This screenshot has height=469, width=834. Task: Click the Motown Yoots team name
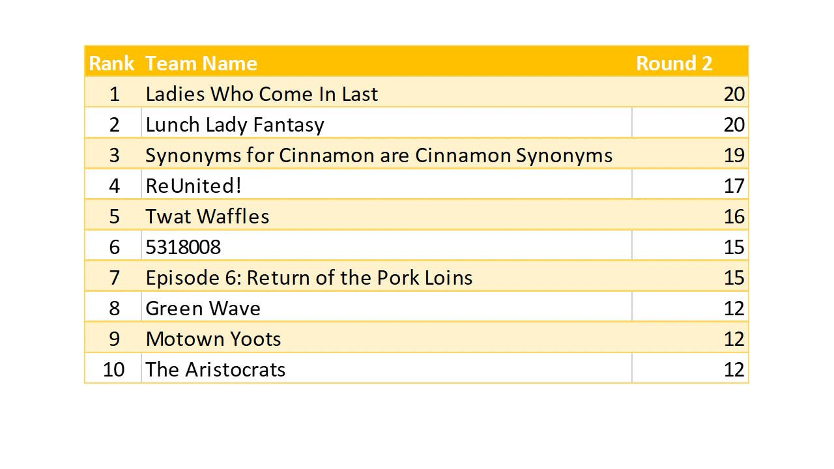click(213, 339)
